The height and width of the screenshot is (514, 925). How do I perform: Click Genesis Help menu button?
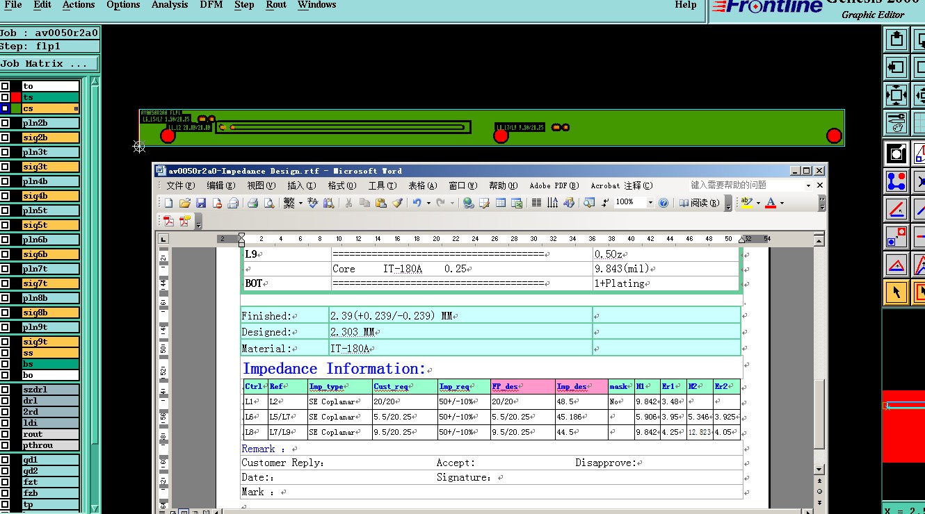685,5
